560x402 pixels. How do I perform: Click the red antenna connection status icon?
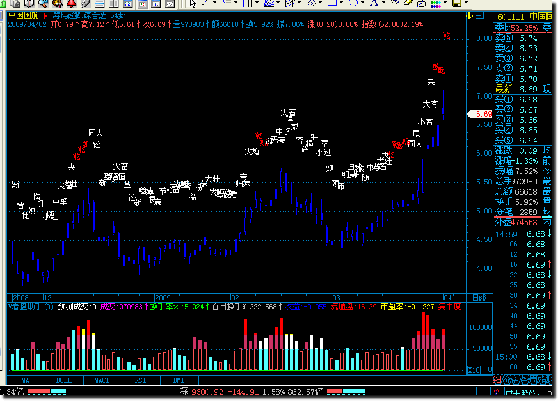tap(496, 392)
